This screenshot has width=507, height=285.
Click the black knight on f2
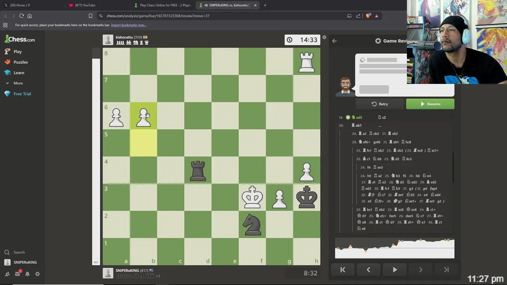tap(252, 224)
